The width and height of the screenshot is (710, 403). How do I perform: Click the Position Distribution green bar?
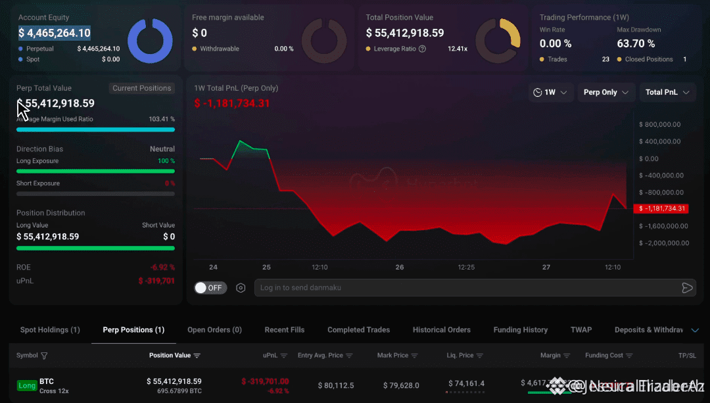coord(95,248)
